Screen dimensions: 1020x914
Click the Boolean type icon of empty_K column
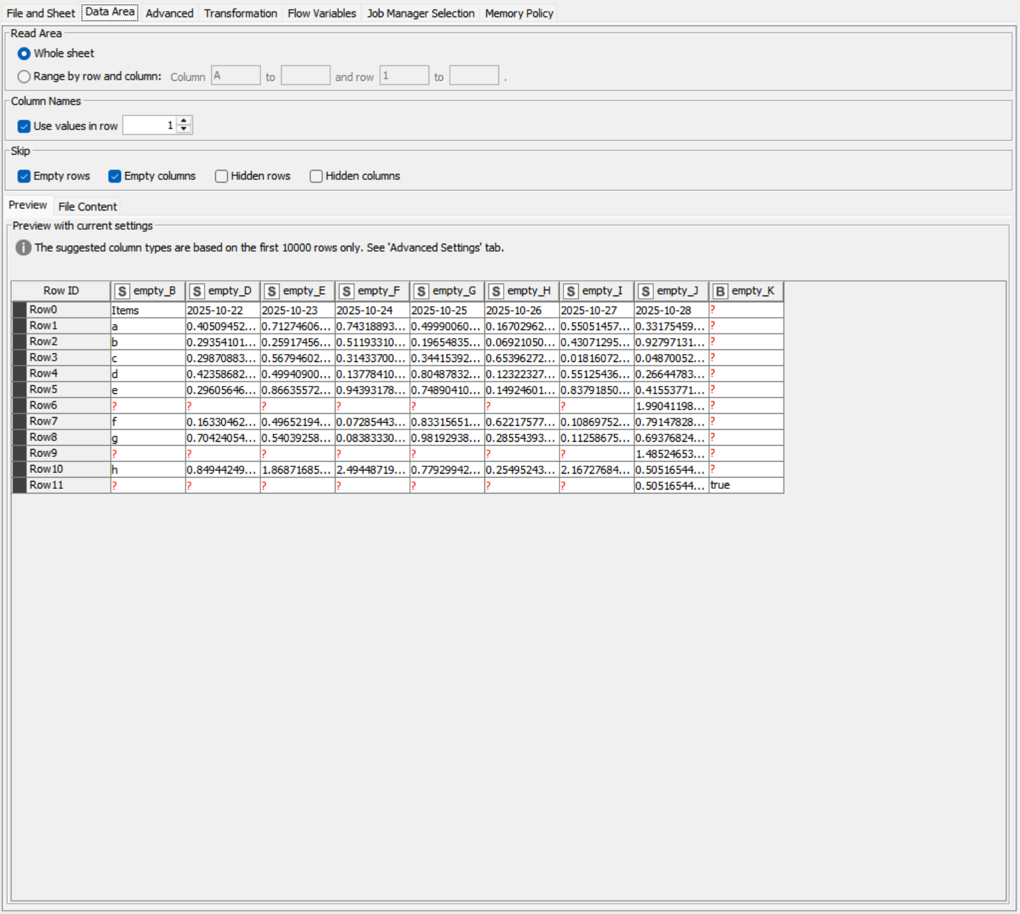tap(720, 292)
